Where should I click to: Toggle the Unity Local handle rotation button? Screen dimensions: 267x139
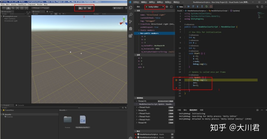point(45,8)
